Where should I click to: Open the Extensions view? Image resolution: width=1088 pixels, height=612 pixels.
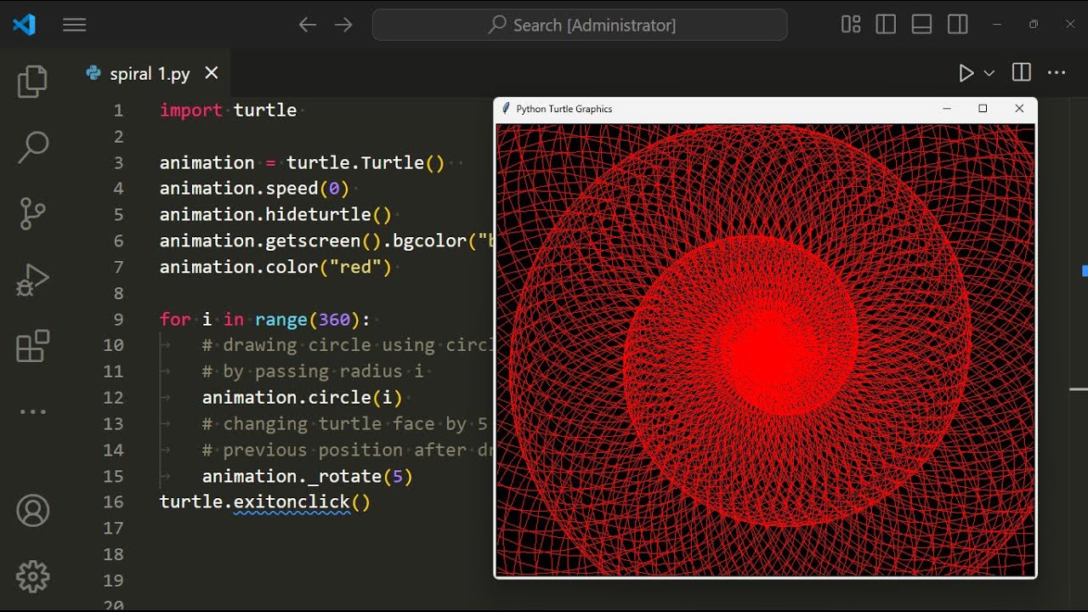[x=32, y=346]
